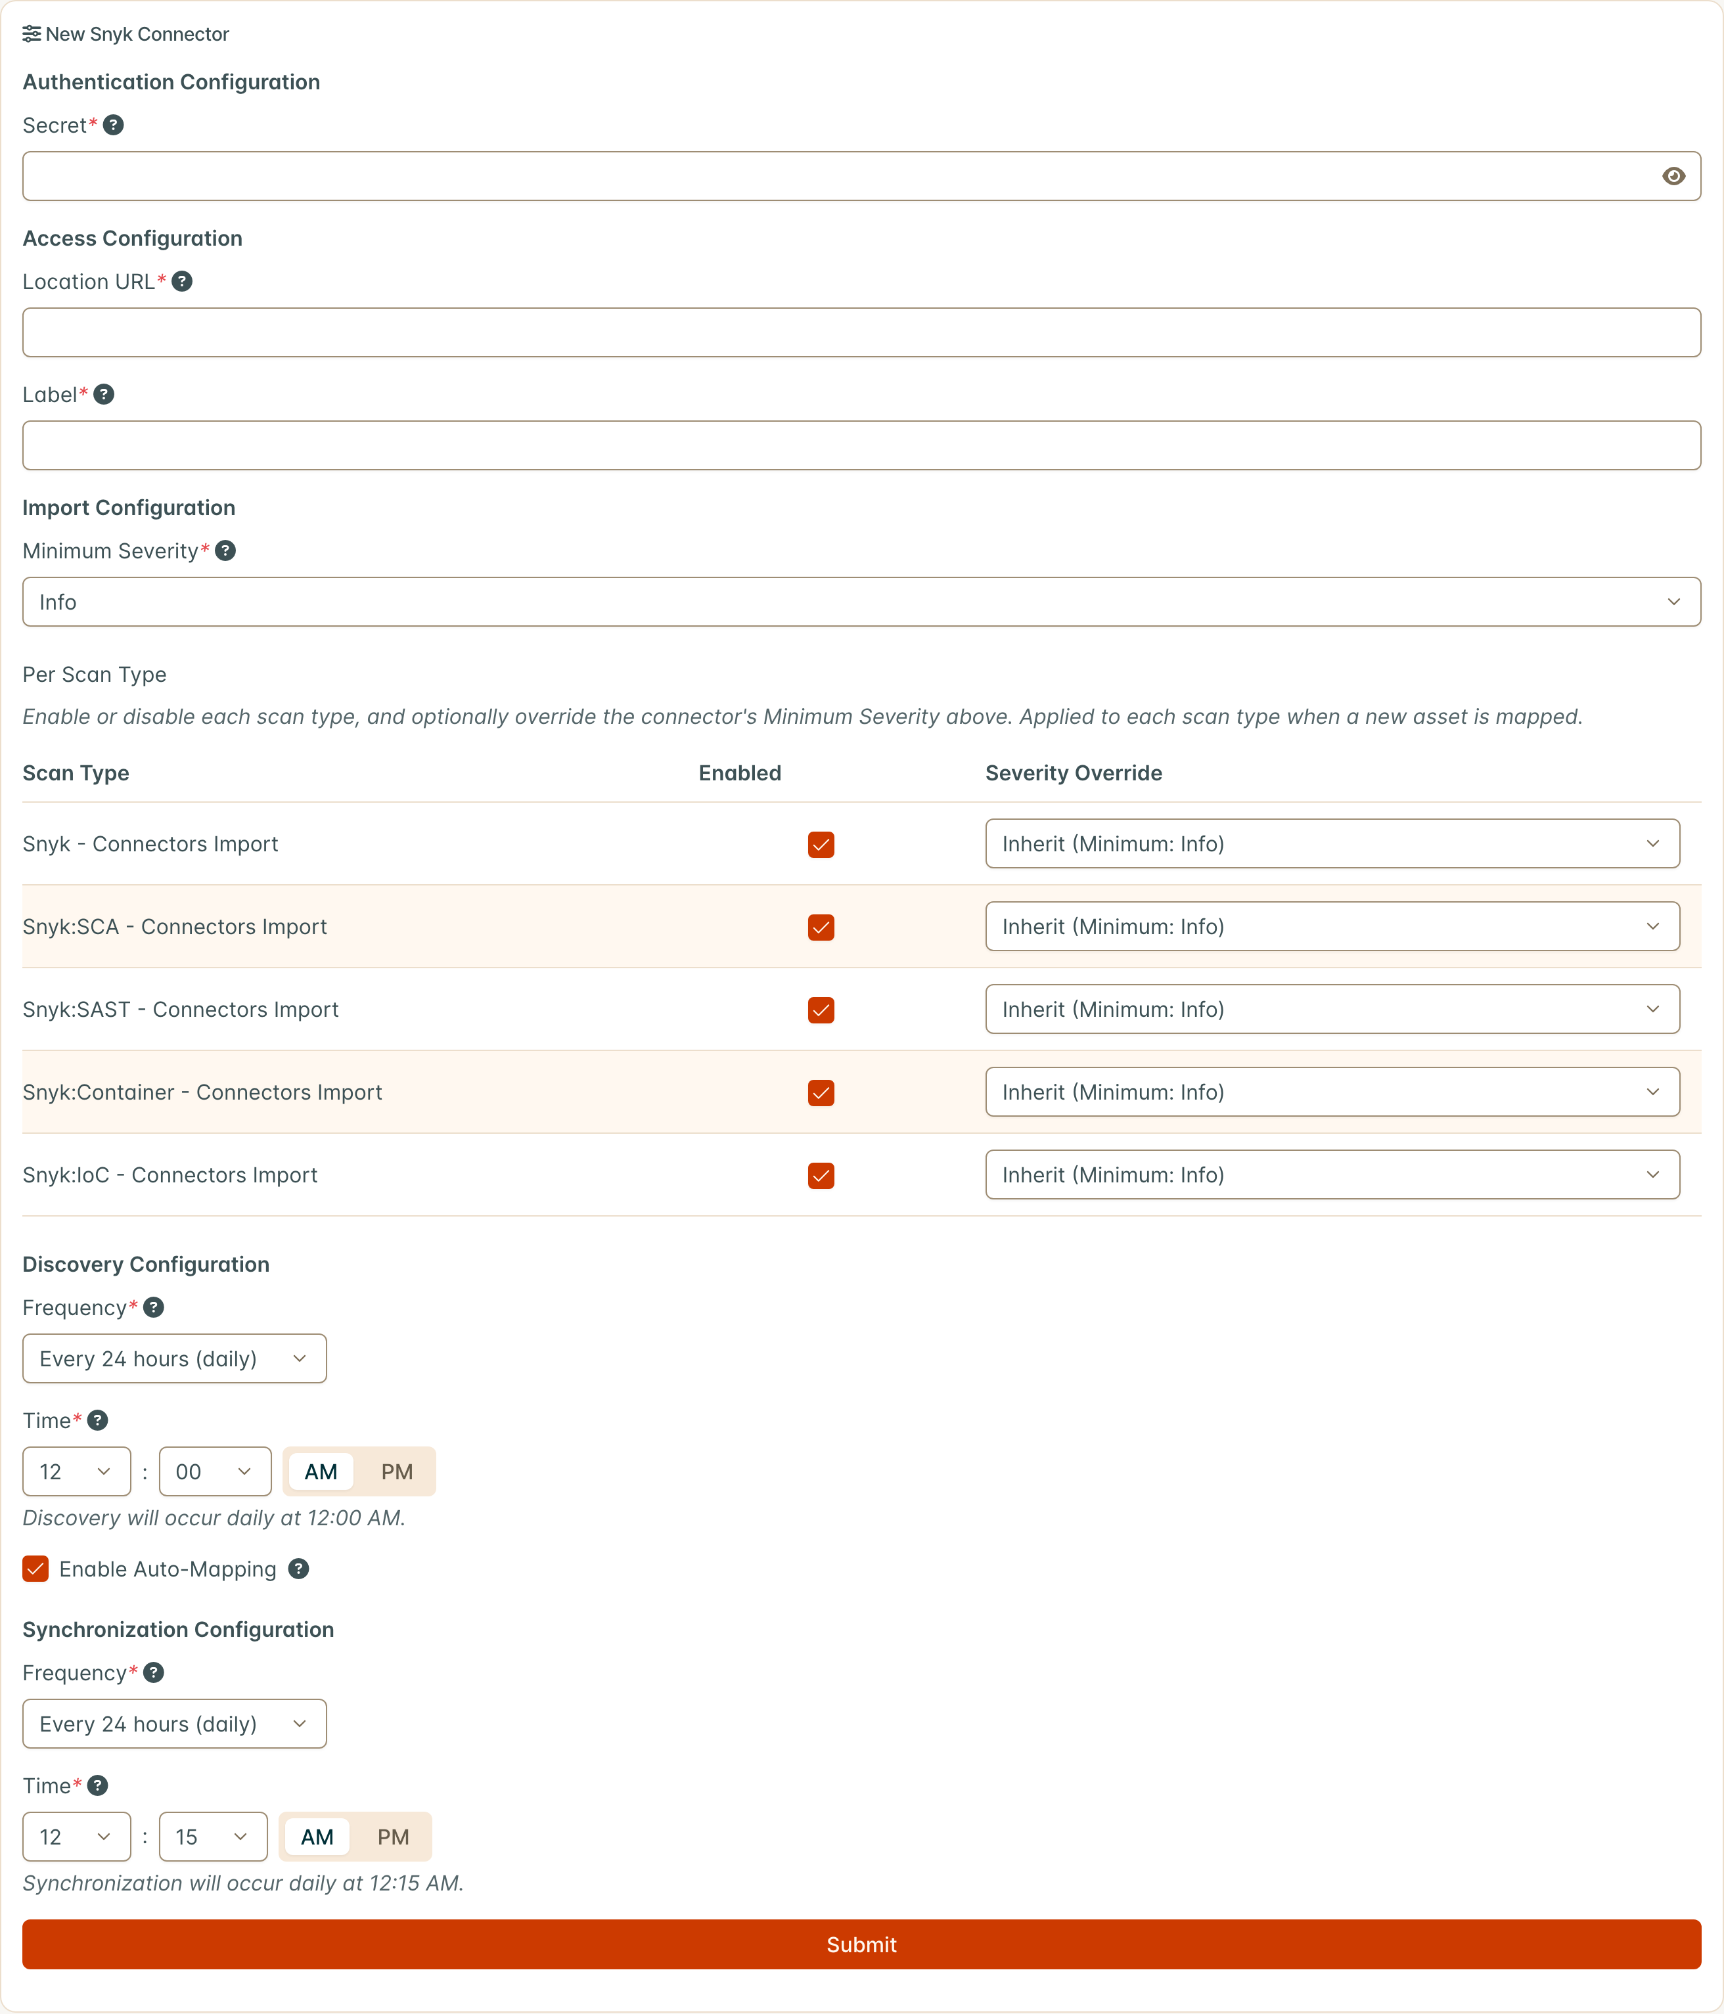Click the help icon next to Label
The height and width of the screenshot is (2014, 1724).
[x=104, y=395]
